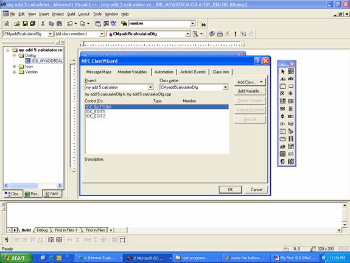Pick the Picture control tool
The width and height of the screenshot is (350, 263).
click(290, 71)
